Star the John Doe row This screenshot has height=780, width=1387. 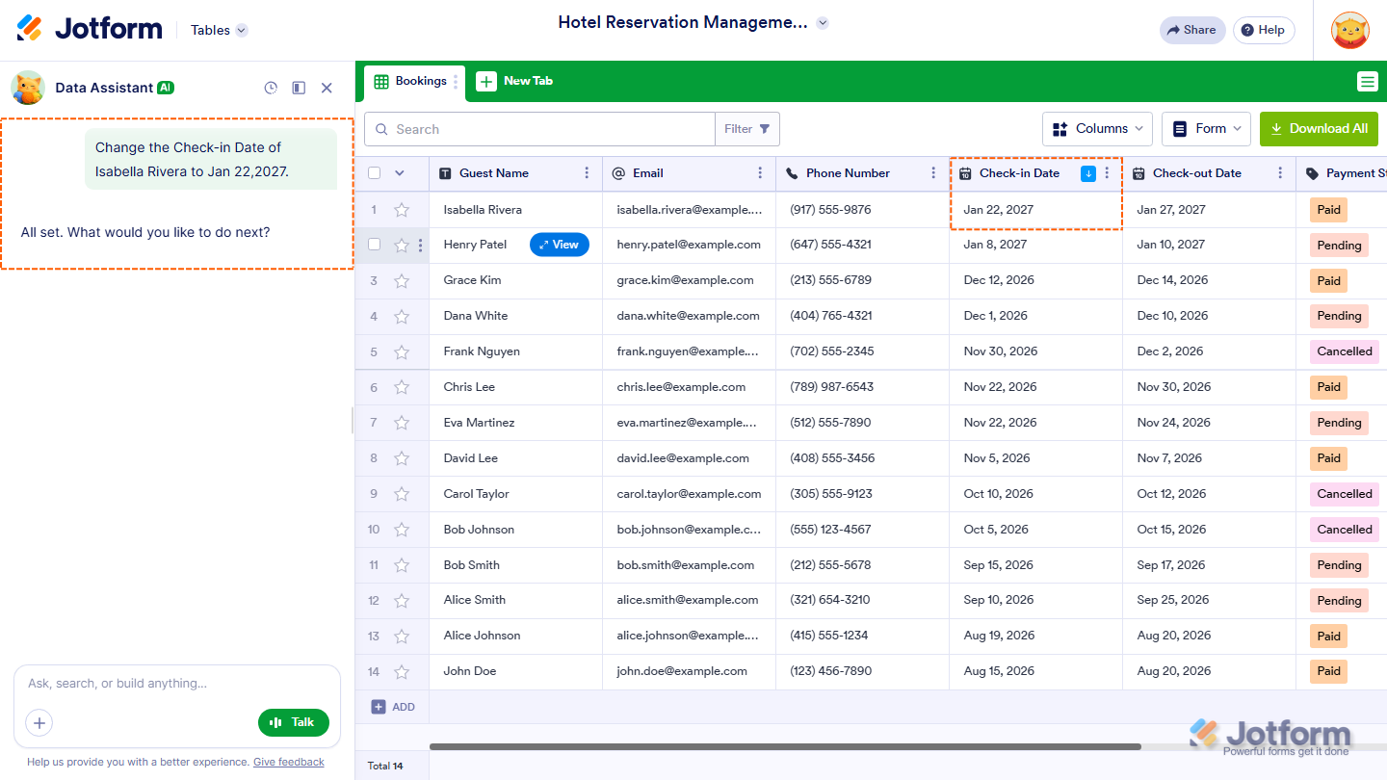pyautogui.click(x=402, y=672)
